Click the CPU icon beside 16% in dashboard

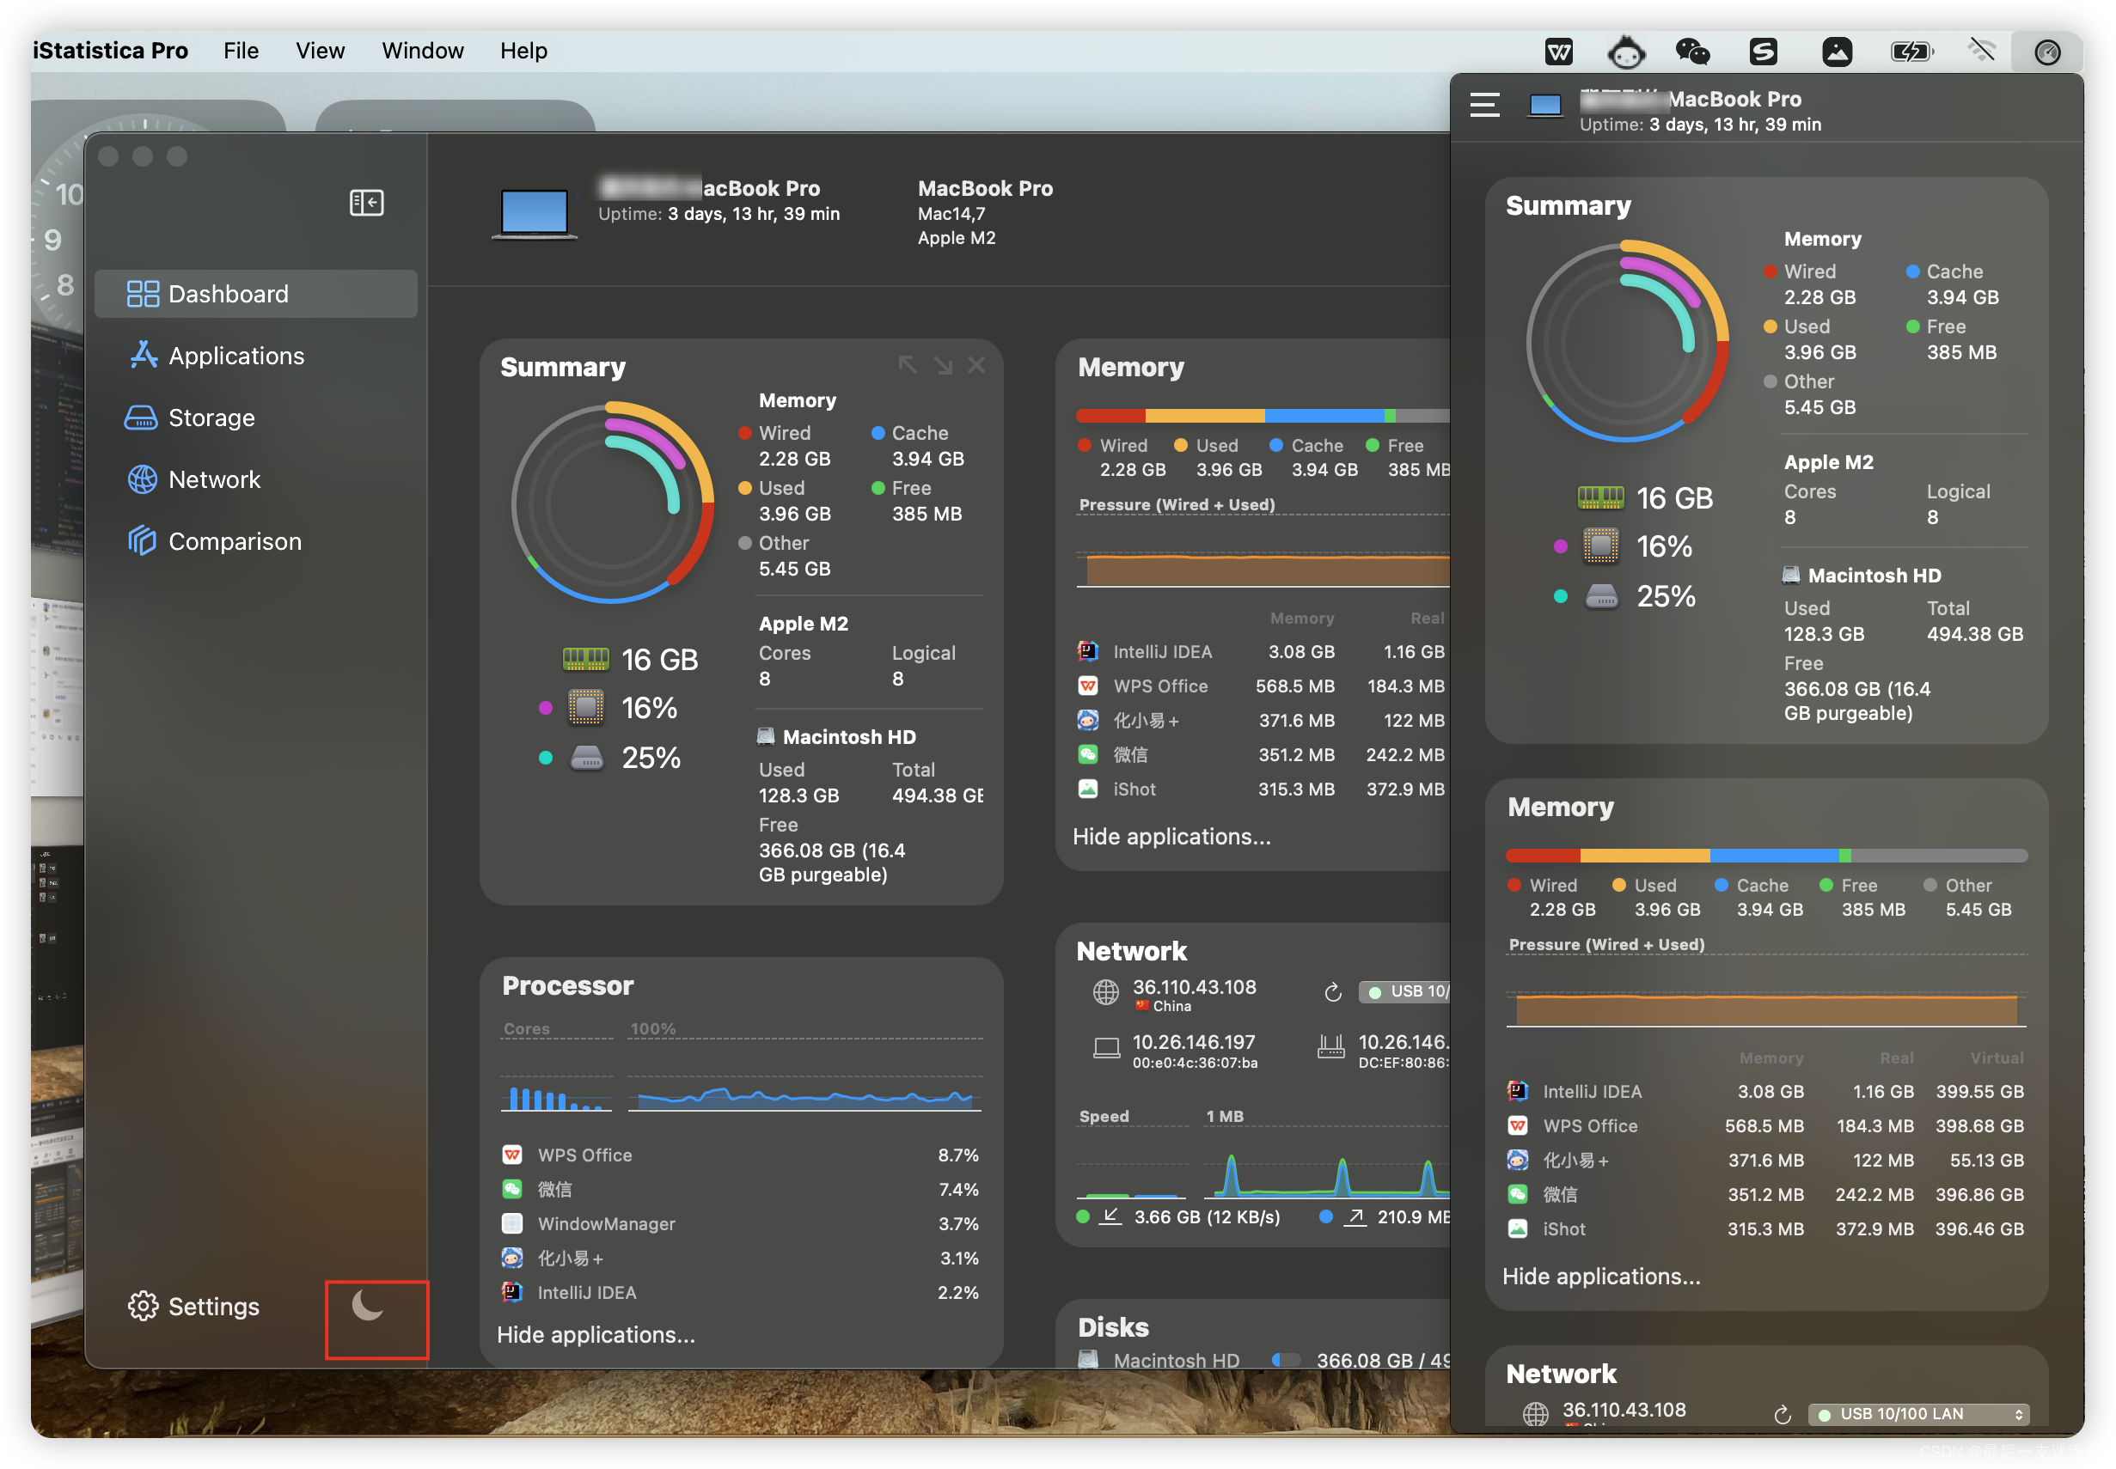585,707
